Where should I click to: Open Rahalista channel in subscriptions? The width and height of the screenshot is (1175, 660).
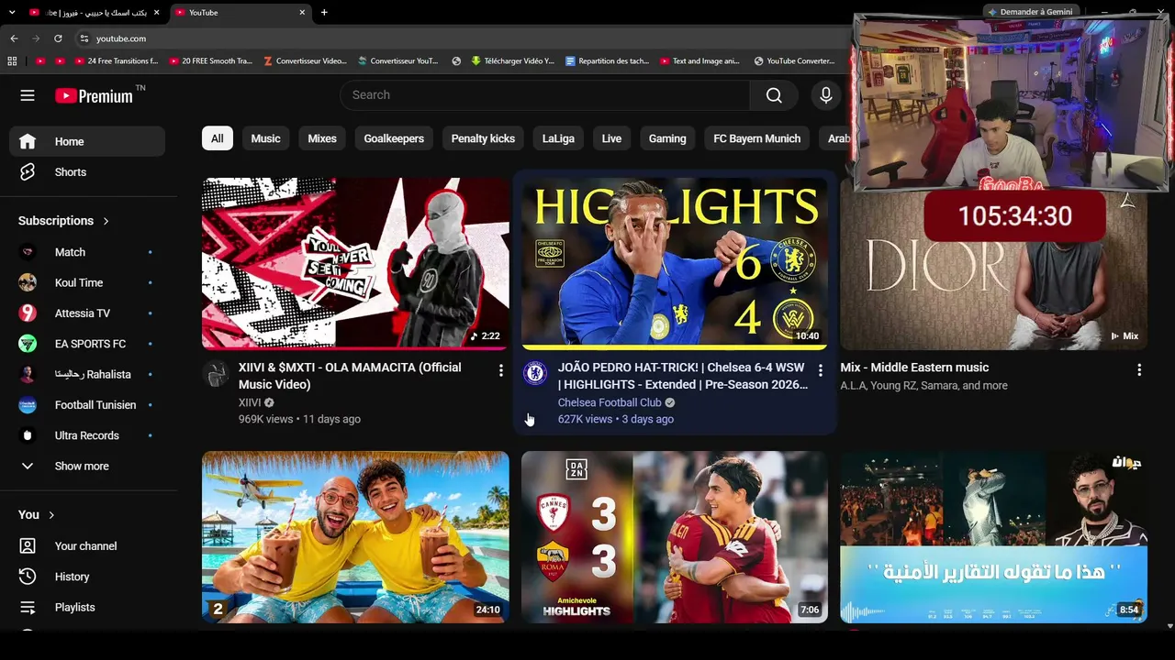pos(89,374)
